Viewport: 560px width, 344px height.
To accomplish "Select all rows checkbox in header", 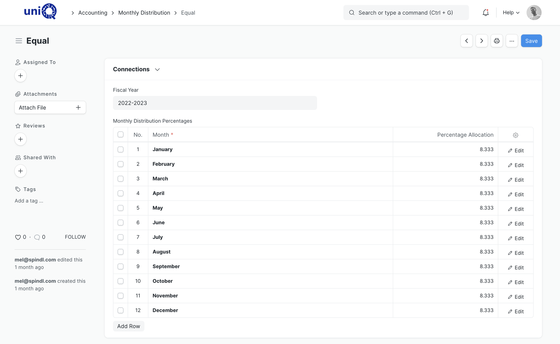I will (x=121, y=134).
